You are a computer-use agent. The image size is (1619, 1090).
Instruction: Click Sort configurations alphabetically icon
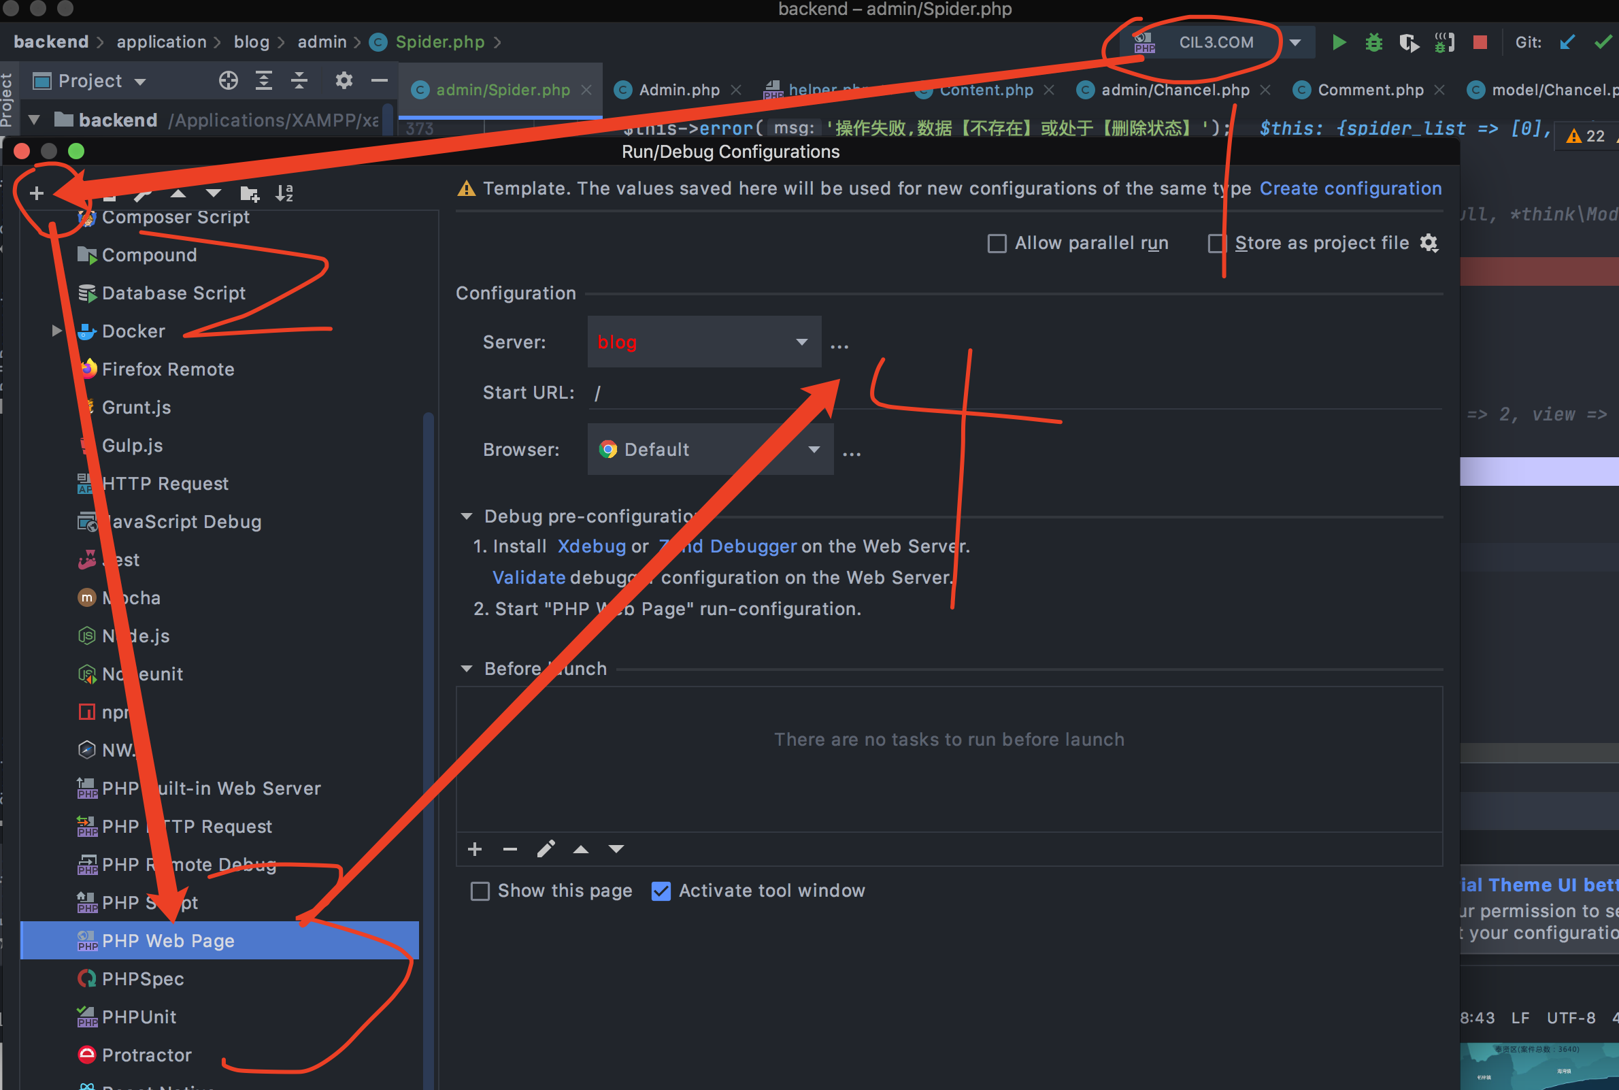point(284,193)
